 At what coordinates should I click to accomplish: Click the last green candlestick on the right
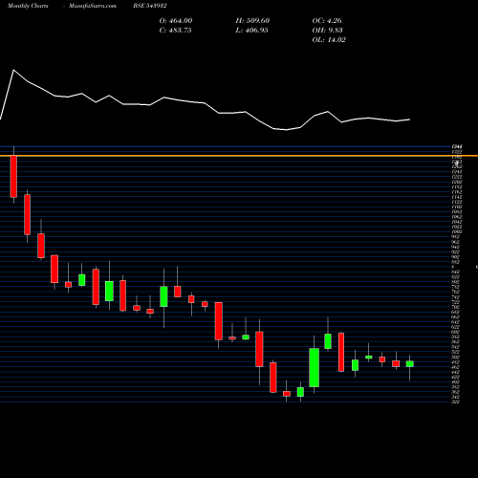(x=410, y=364)
